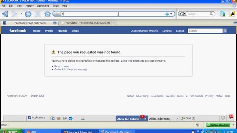237x133 pixels.
Task: Open the Tools menu
Action: click(x=56, y=6)
